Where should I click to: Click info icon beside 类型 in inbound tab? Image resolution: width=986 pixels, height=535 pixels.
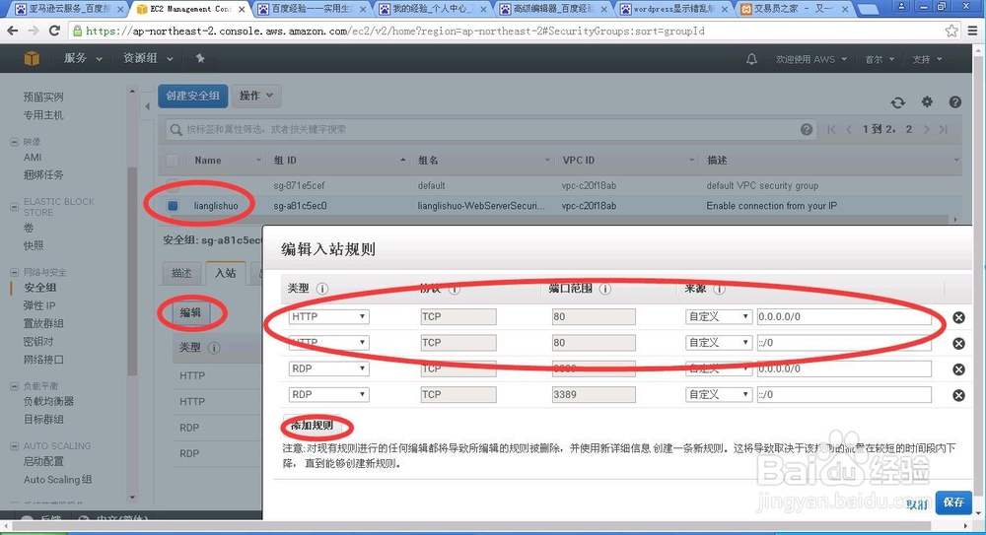coord(214,348)
